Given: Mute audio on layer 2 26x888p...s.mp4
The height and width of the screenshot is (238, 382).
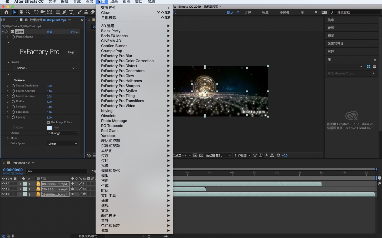Looking at the screenshot, I should tap(7, 189).
